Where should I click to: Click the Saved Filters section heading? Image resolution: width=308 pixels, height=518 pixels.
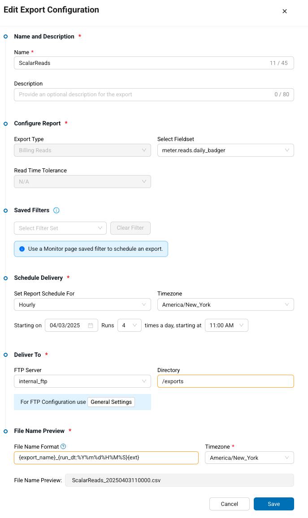[32, 210]
